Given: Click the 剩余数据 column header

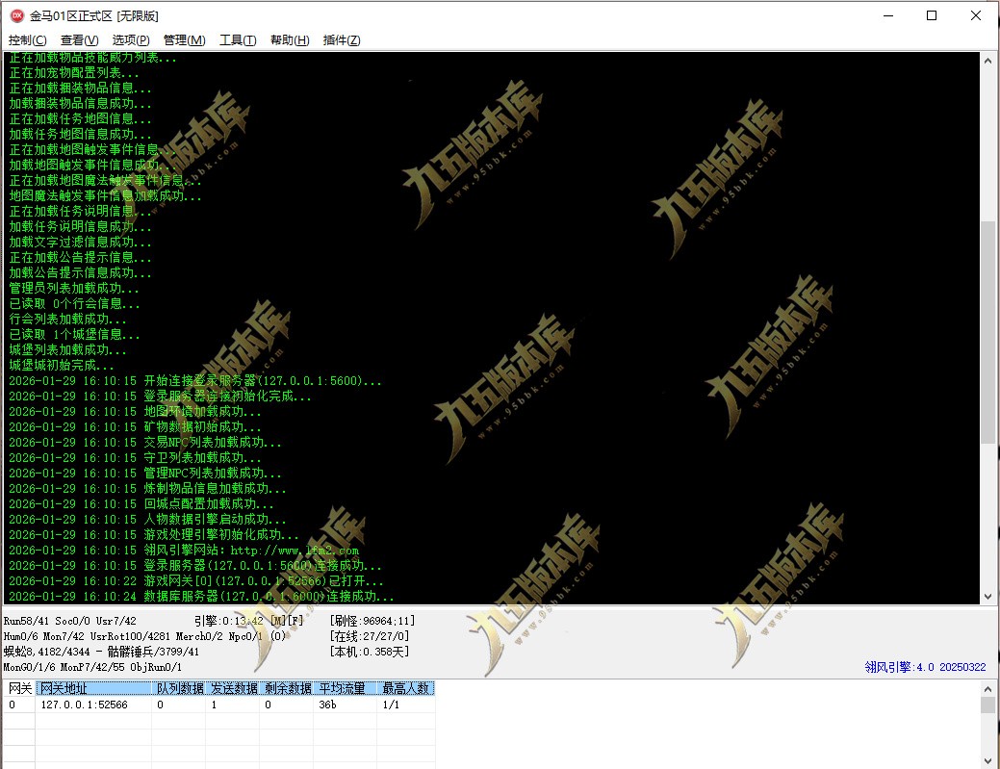Looking at the screenshot, I should click(x=287, y=689).
